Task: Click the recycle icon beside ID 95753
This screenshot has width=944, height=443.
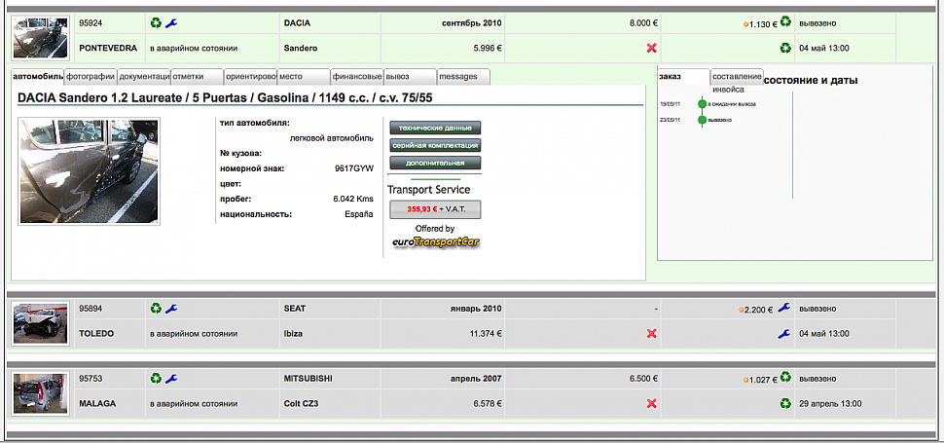Action: [156, 378]
